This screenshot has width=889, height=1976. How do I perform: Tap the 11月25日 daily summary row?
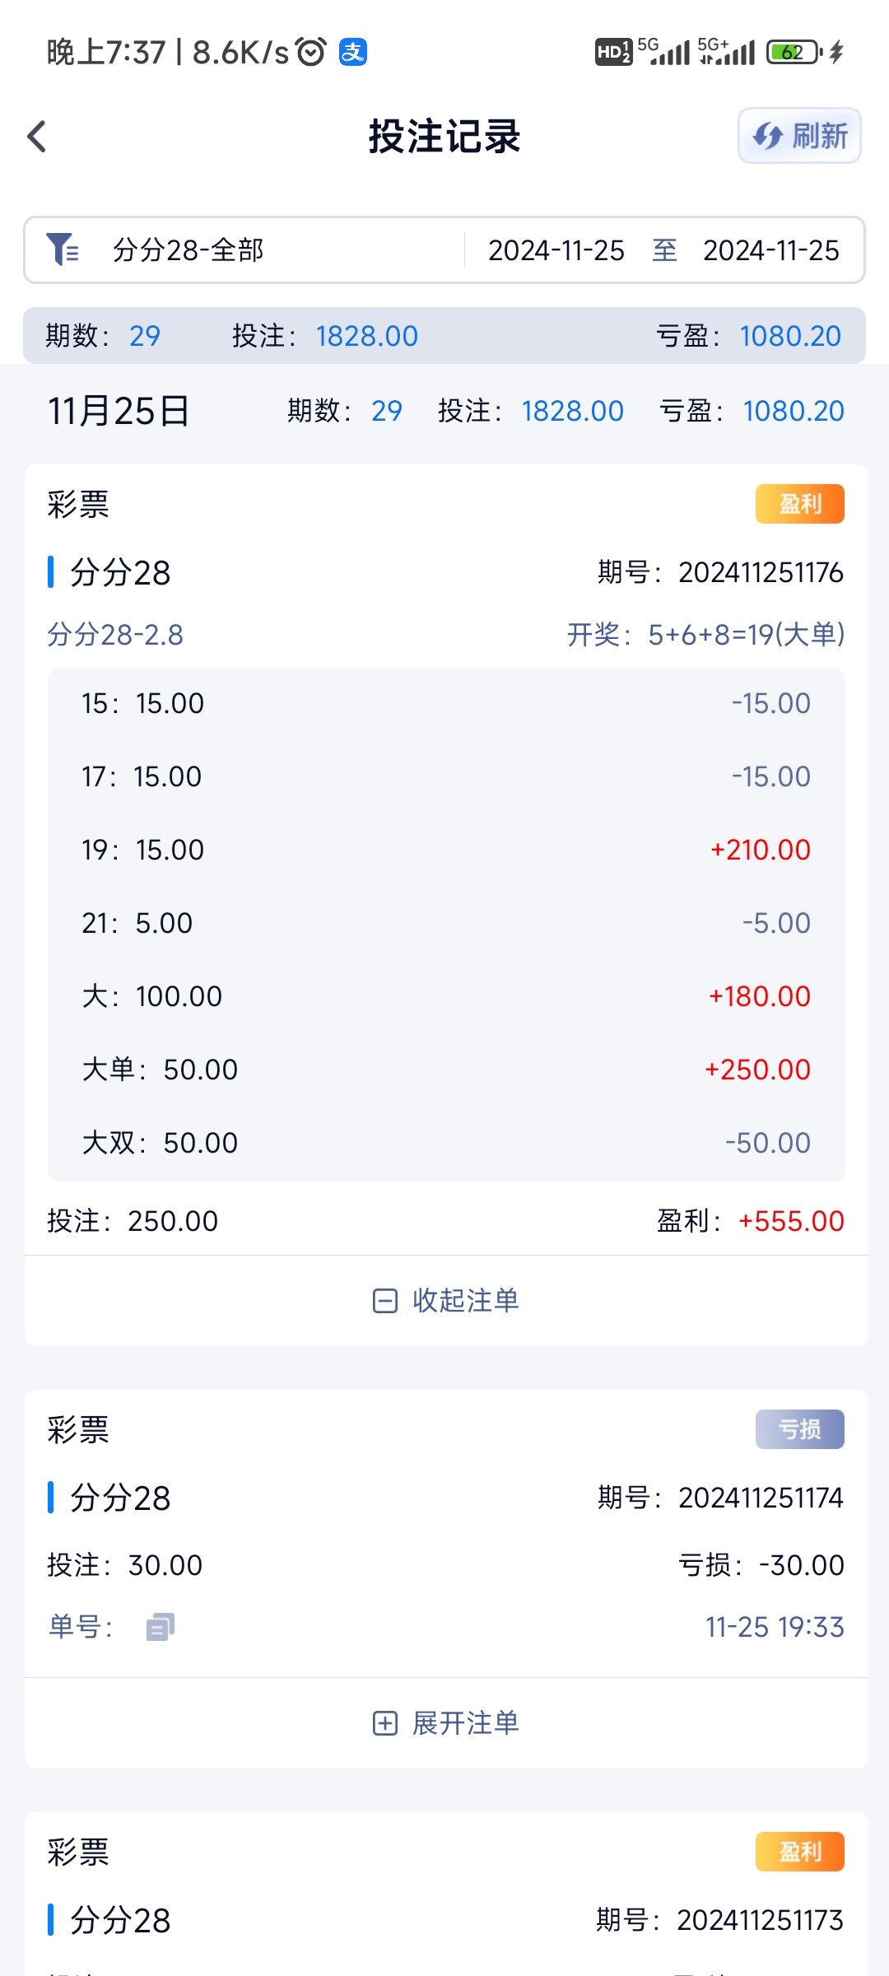pos(444,411)
